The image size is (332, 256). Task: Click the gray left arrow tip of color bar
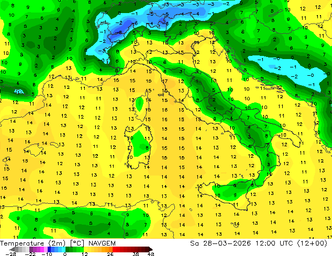click(12, 249)
